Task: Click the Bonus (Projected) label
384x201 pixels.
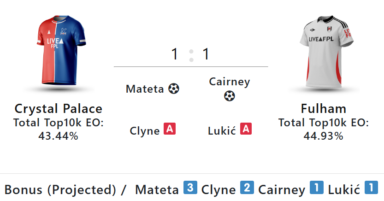Action: pos(60,189)
